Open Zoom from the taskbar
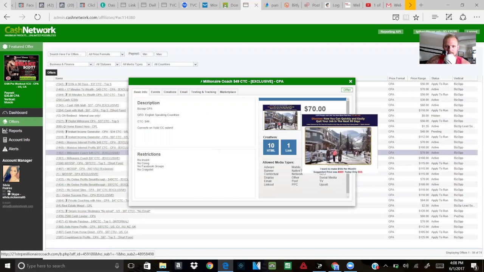Image resolution: width=484 pixels, height=272 pixels. pyautogui.click(x=350, y=266)
